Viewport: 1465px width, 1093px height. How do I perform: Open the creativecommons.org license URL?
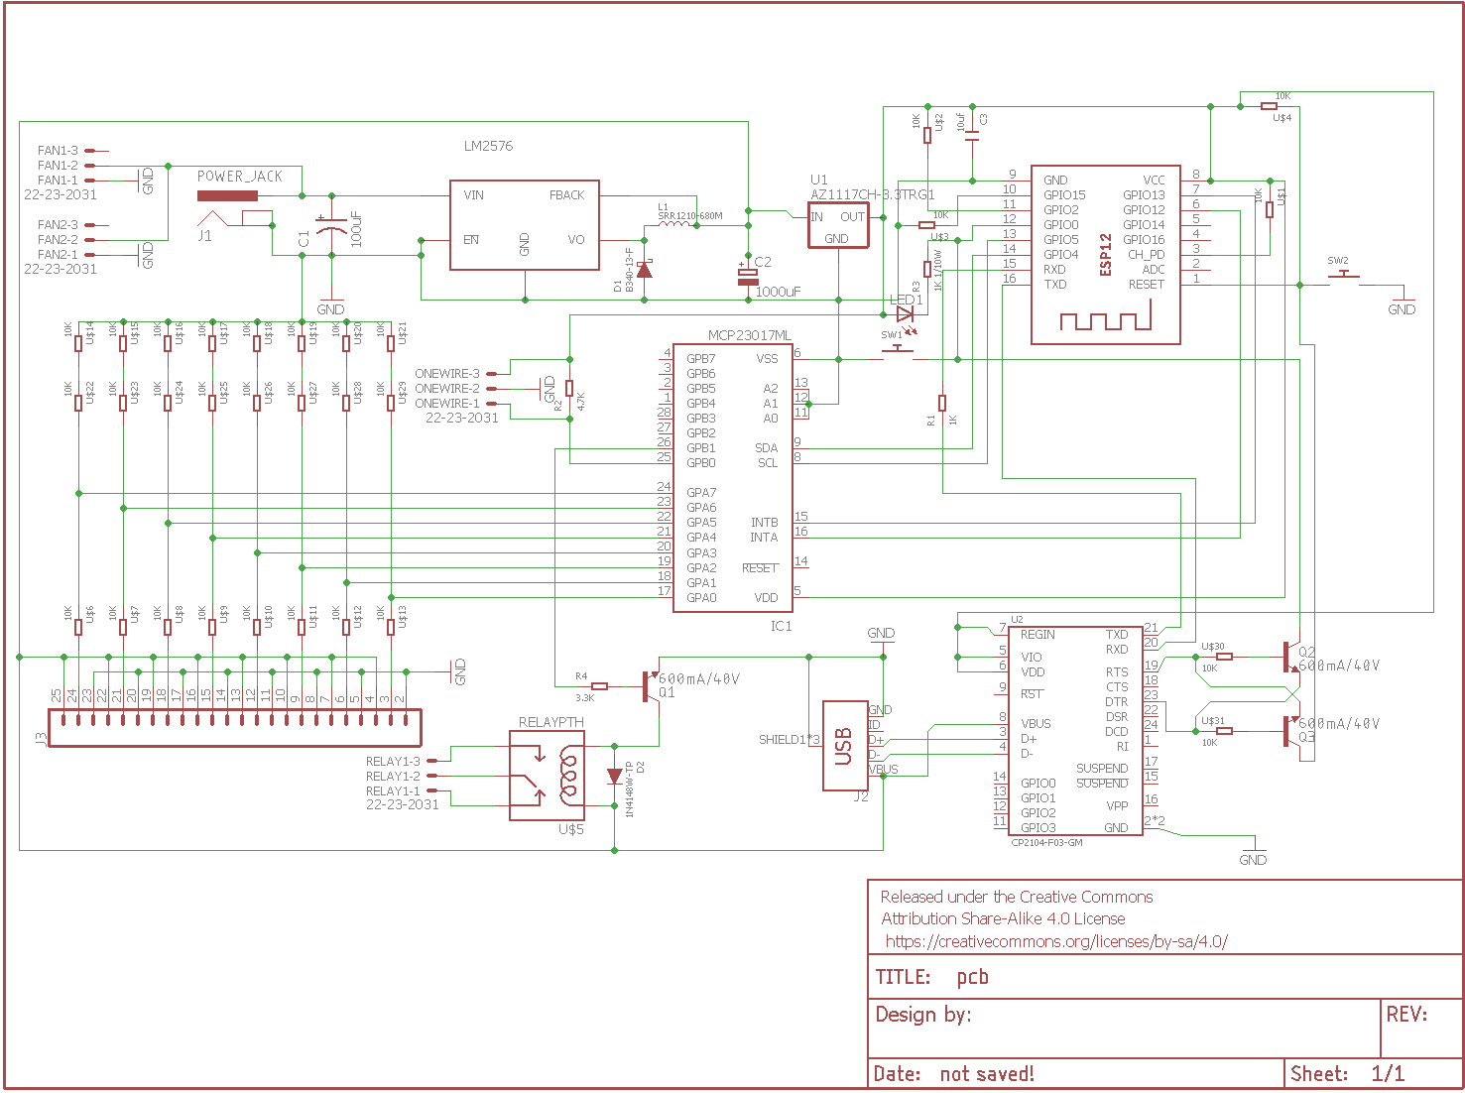(x=1056, y=942)
